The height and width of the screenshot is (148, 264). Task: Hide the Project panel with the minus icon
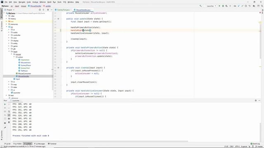tap(51, 10)
